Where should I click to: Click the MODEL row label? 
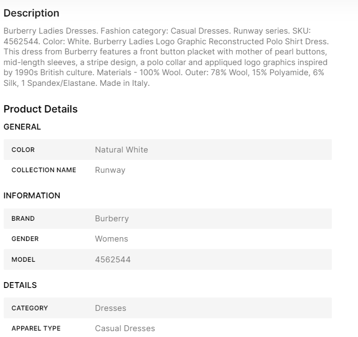pos(23,260)
